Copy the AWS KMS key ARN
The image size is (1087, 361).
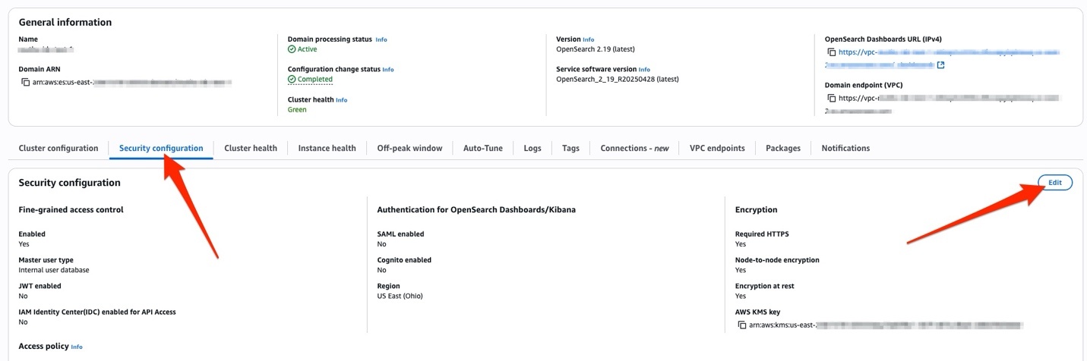pyautogui.click(x=742, y=325)
